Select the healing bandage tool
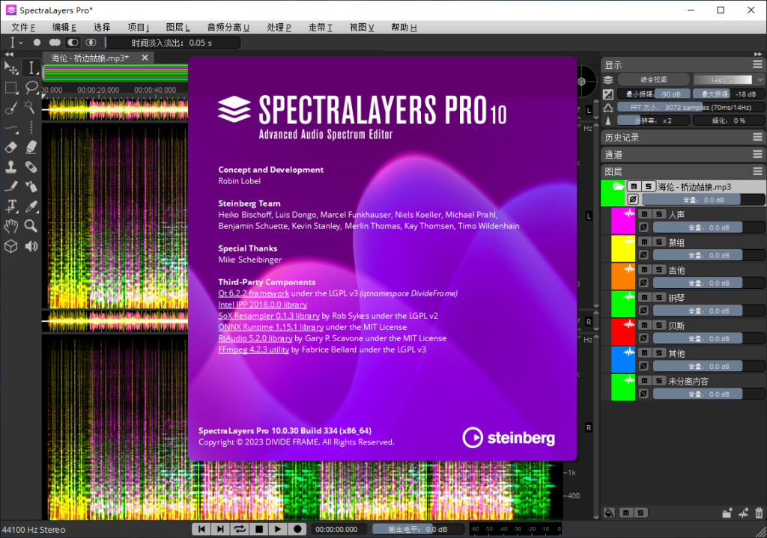Viewport: 767px width, 538px height. click(x=31, y=167)
